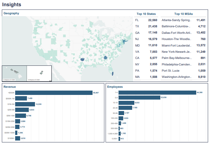Select the dark blue New York area on map
Viewport: 212px width, 143px height.
(124, 41)
